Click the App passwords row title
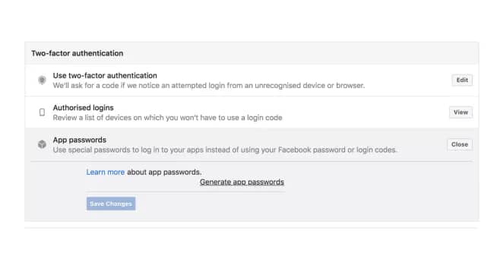The image size is (494, 278). click(79, 140)
